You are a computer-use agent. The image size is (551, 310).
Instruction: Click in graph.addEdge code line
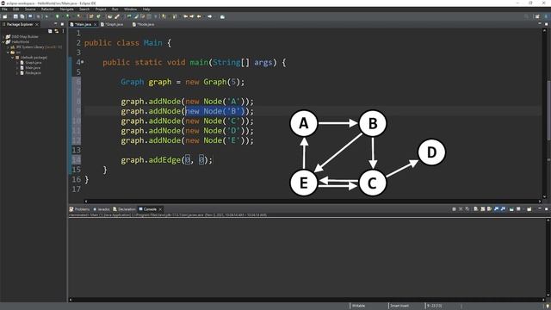[166, 160]
